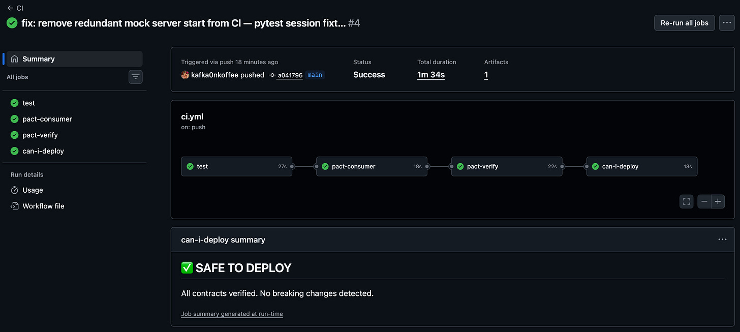This screenshot has width=740, height=332.
Task: Open the jobs filter button
Action: coord(135,77)
